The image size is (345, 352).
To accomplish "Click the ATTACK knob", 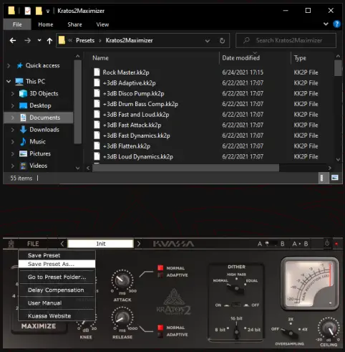I will pos(122,280).
